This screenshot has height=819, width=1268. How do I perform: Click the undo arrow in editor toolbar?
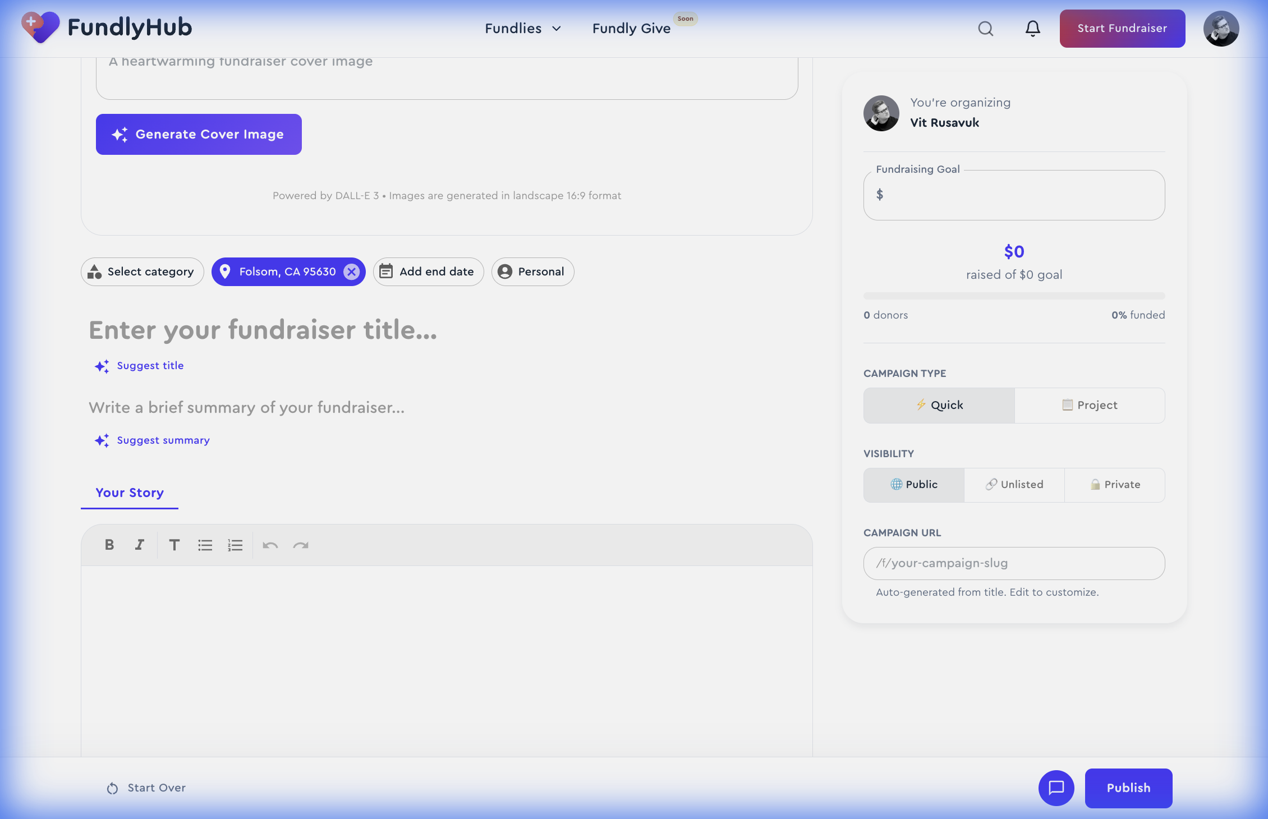[270, 545]
